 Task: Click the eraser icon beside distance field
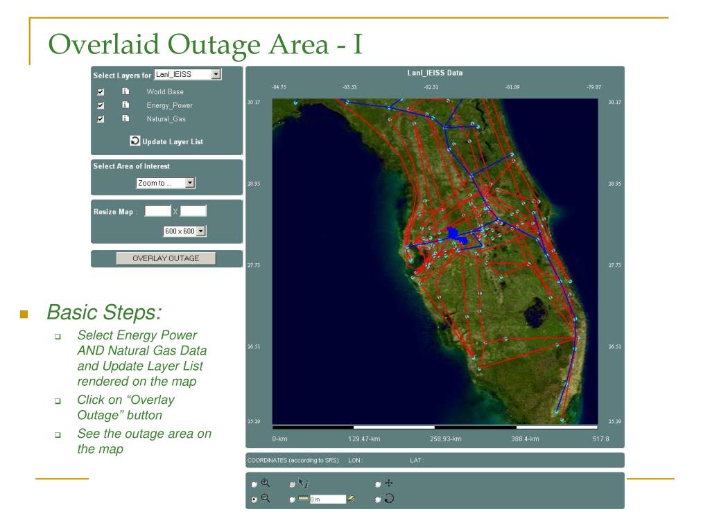350,499
